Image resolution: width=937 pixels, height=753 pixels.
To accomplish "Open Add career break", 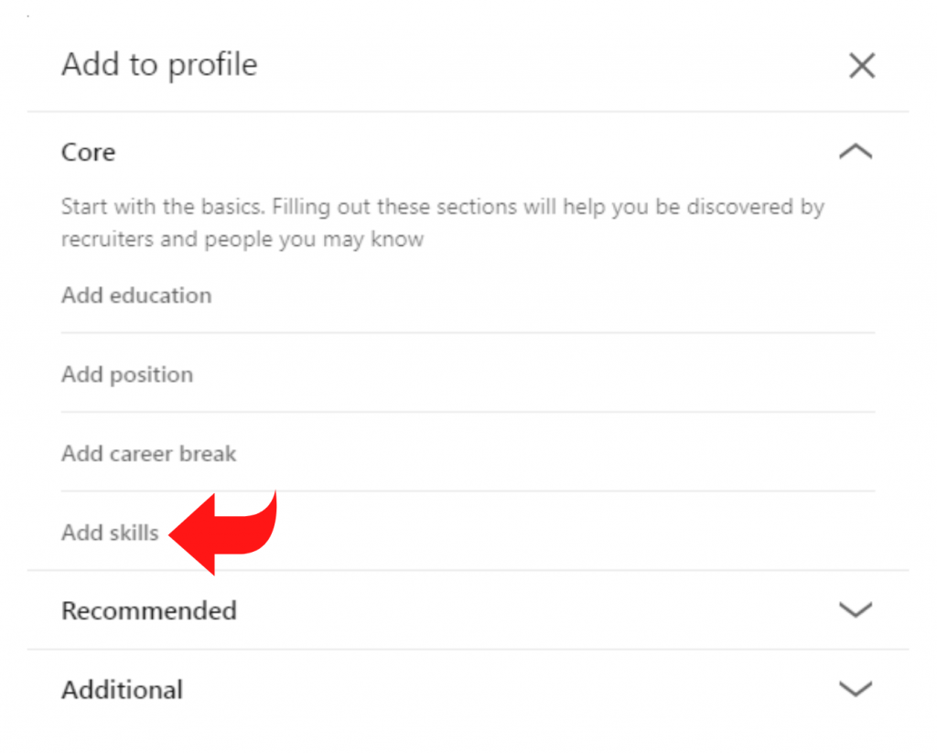I will [148, 453].
